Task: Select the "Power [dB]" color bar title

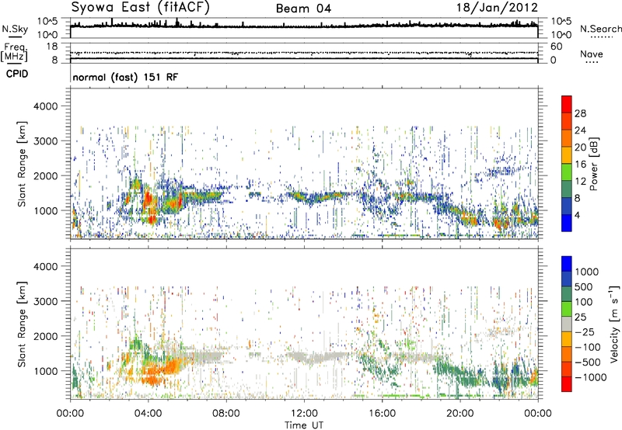Action: [x=594, y=164]
